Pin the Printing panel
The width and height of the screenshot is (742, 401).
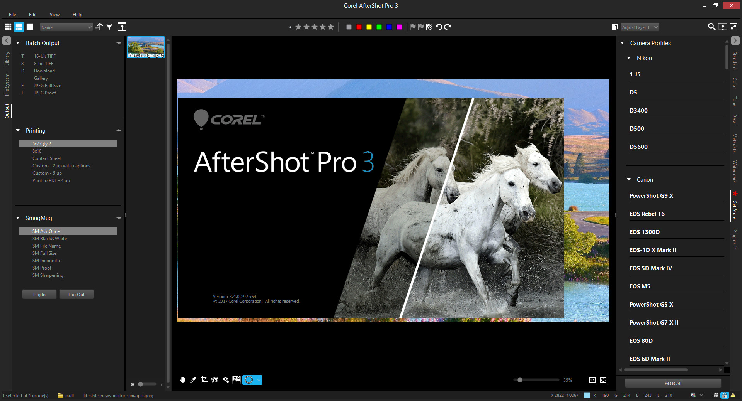click(x=119, y=131)
